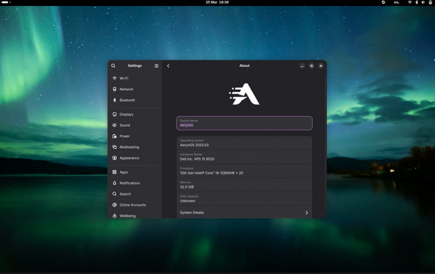Click the Steam tray icon in the top bar
Image resolution: width=435 pixels, height=274 pixels.
click(x=383, y=2)
